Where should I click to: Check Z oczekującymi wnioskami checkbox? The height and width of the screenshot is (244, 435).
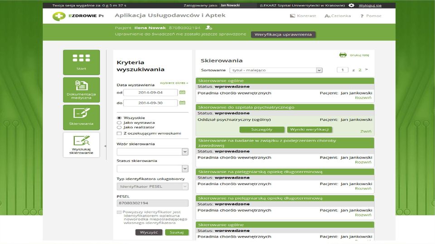119,133
